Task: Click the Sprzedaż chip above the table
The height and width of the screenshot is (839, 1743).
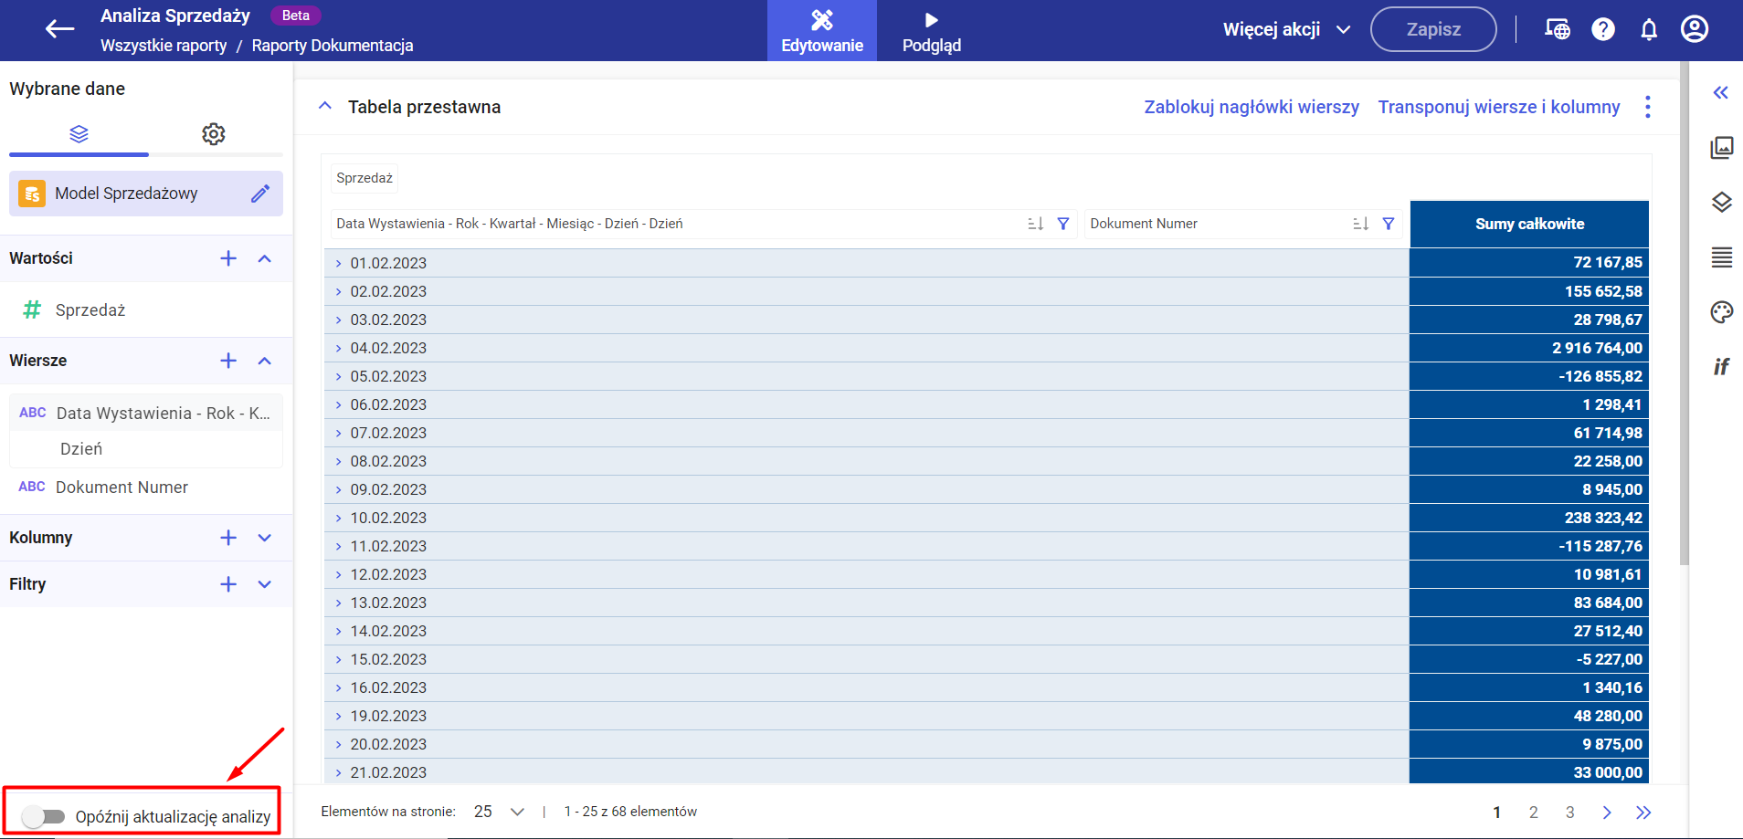Action: coord(364,178)
